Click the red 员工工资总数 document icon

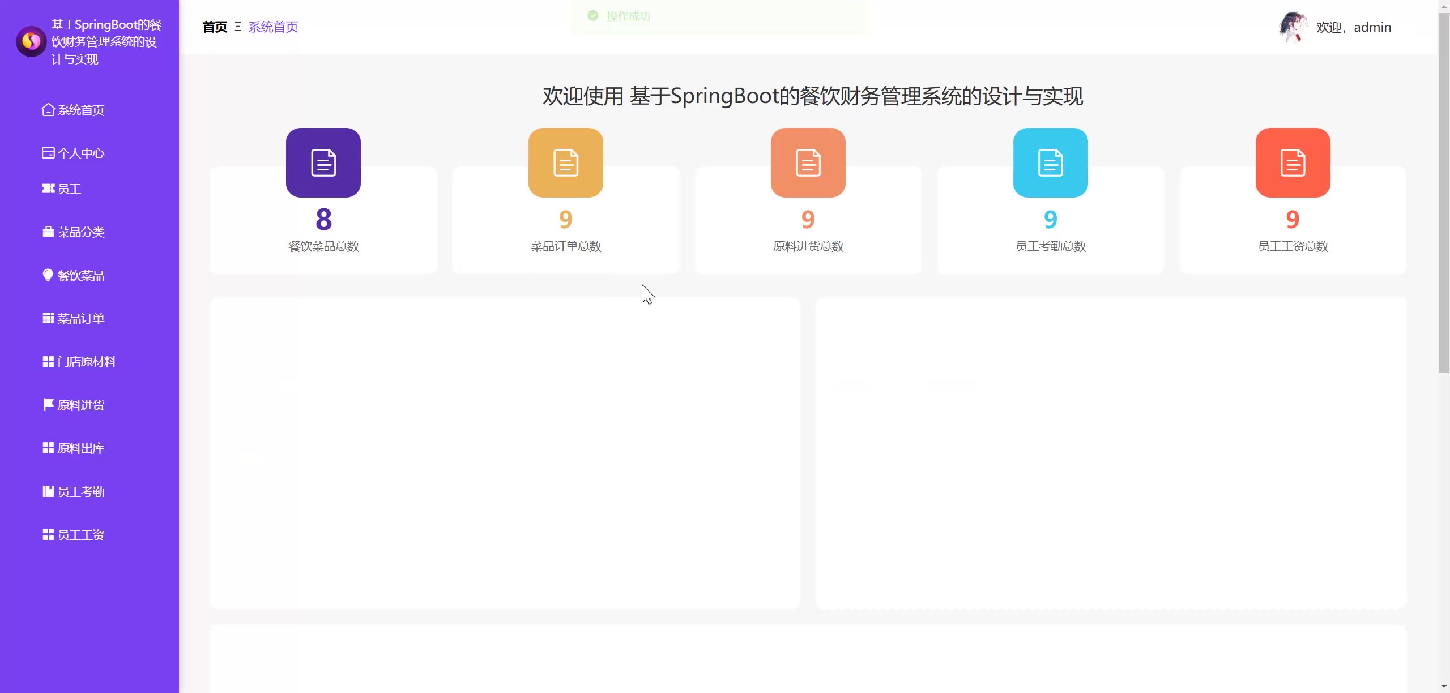click(x=1293, y=162)
